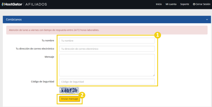The width and height of the screenshot is (212, 107).
Task: Click inside the Mensaje text area
Action: pyautogui.click(x=107, y=65)
